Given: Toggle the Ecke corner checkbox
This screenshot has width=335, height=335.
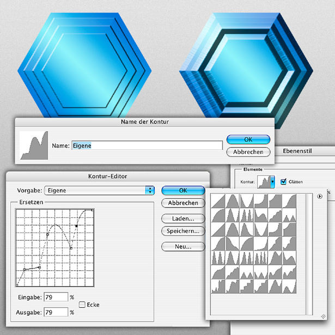Looking at the screenshot, I should coord(82,304).
